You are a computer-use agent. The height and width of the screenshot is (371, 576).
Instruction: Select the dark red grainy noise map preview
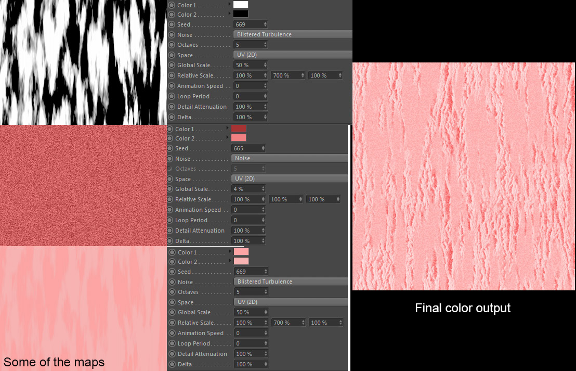(83, 185)
